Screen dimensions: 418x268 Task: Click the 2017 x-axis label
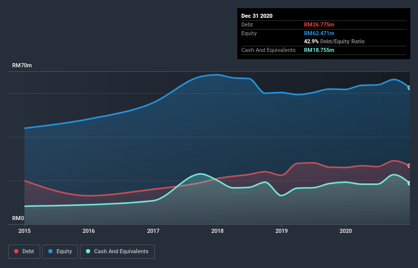[x=153, y=231]
